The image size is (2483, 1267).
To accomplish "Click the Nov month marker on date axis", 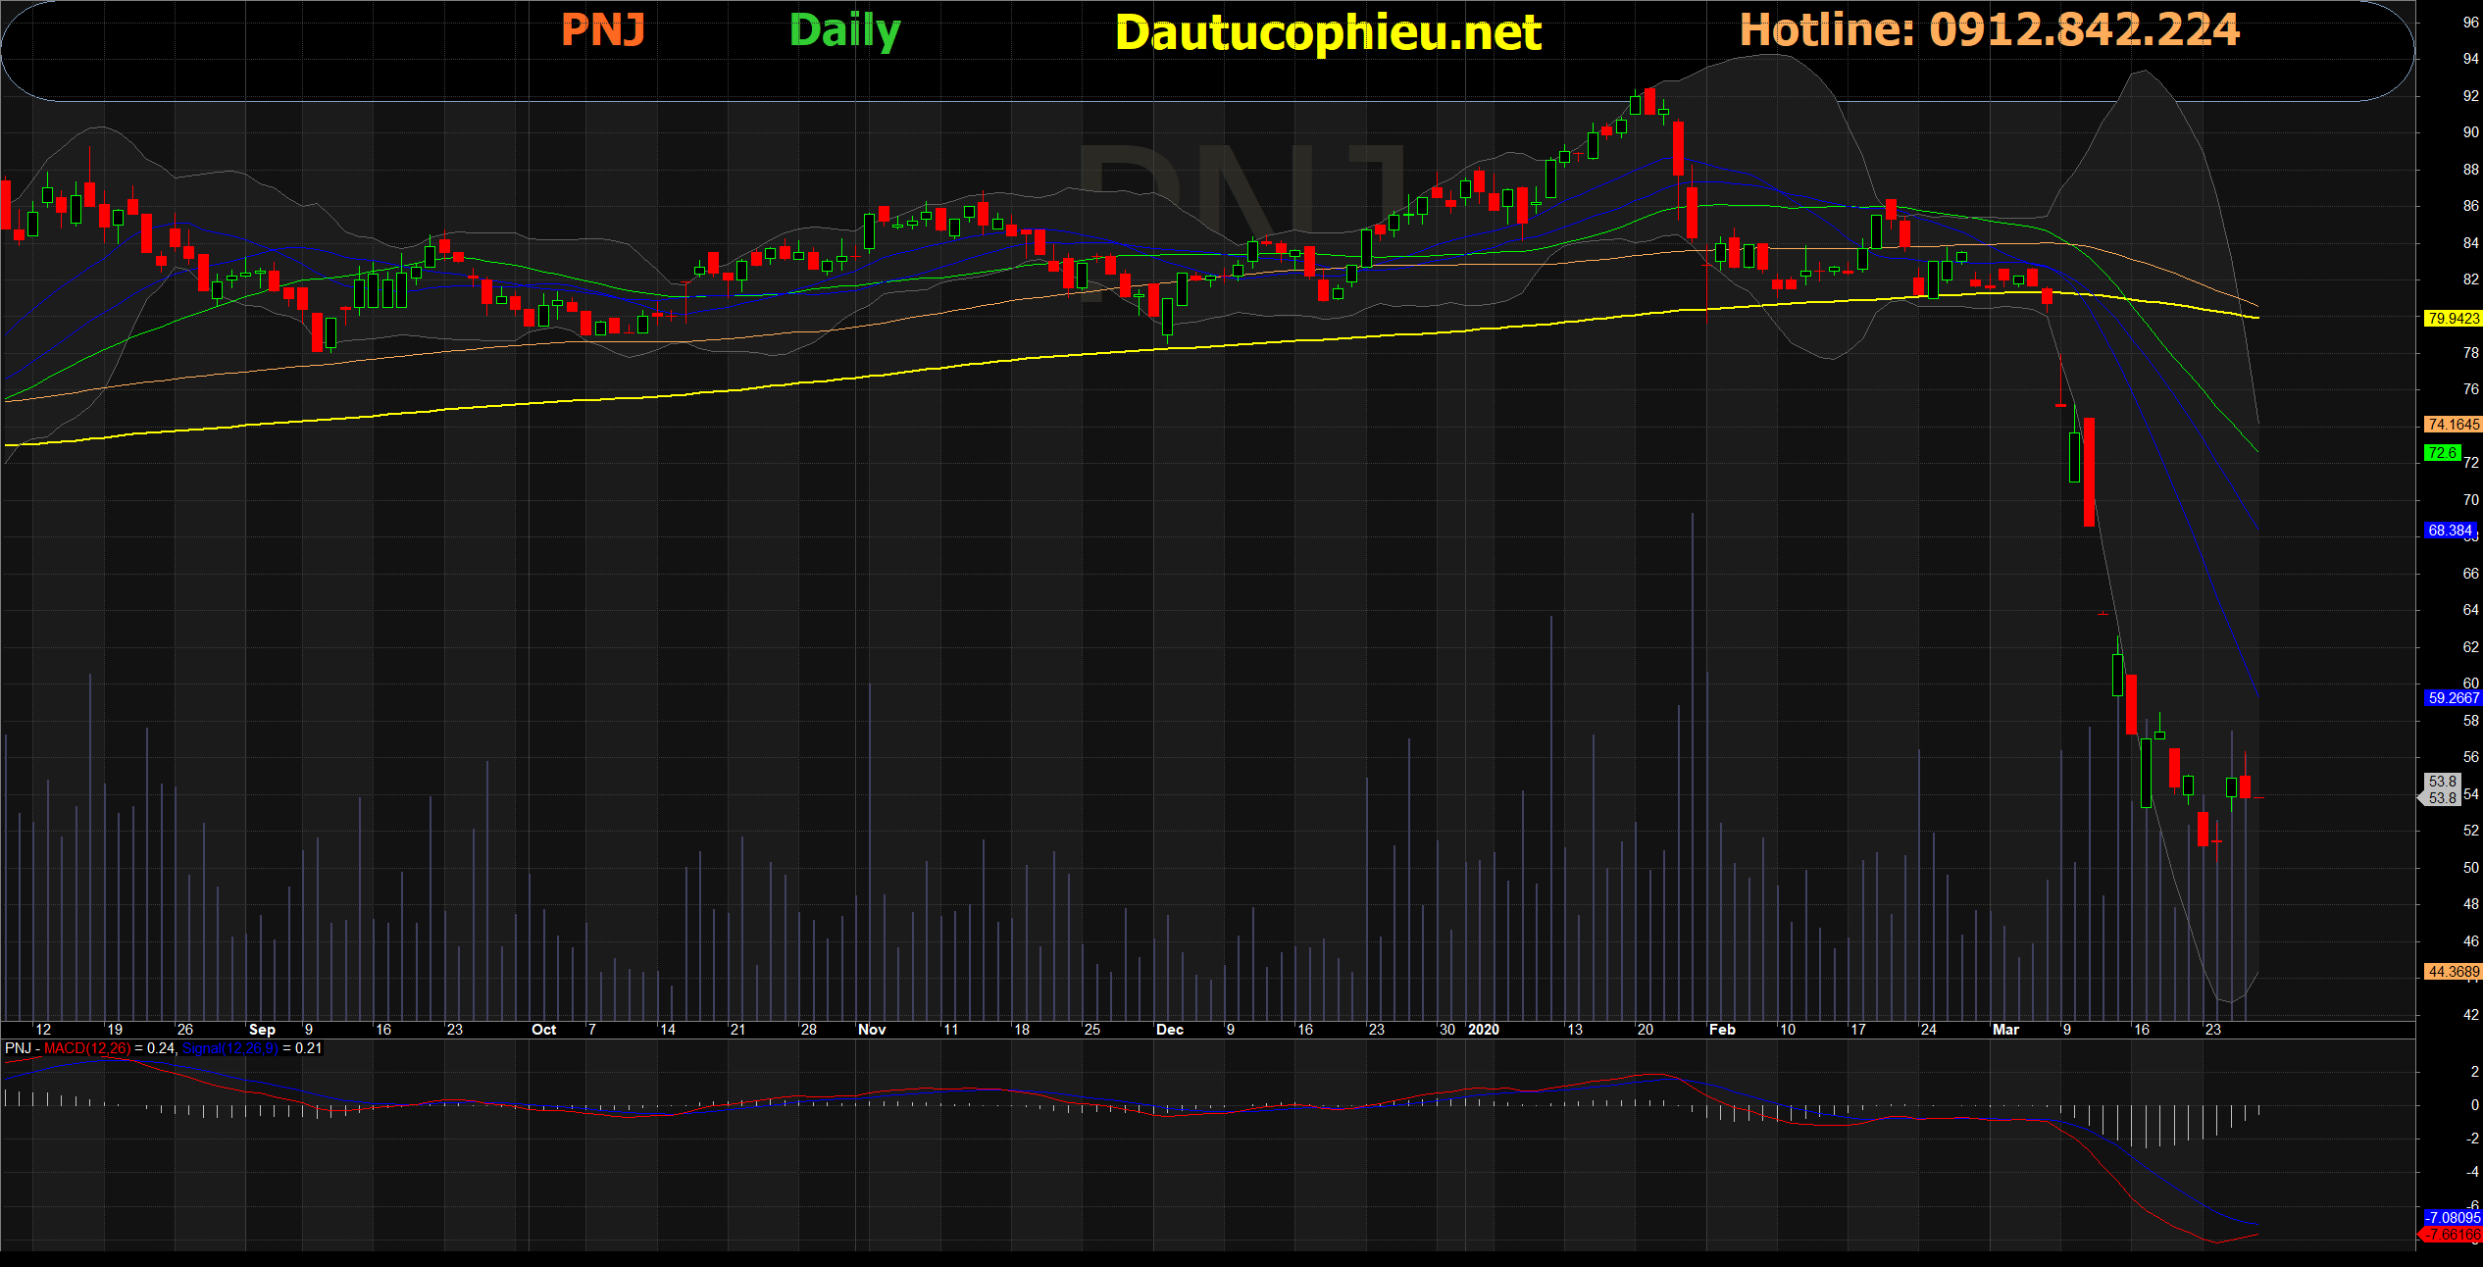I will 872,1030.
